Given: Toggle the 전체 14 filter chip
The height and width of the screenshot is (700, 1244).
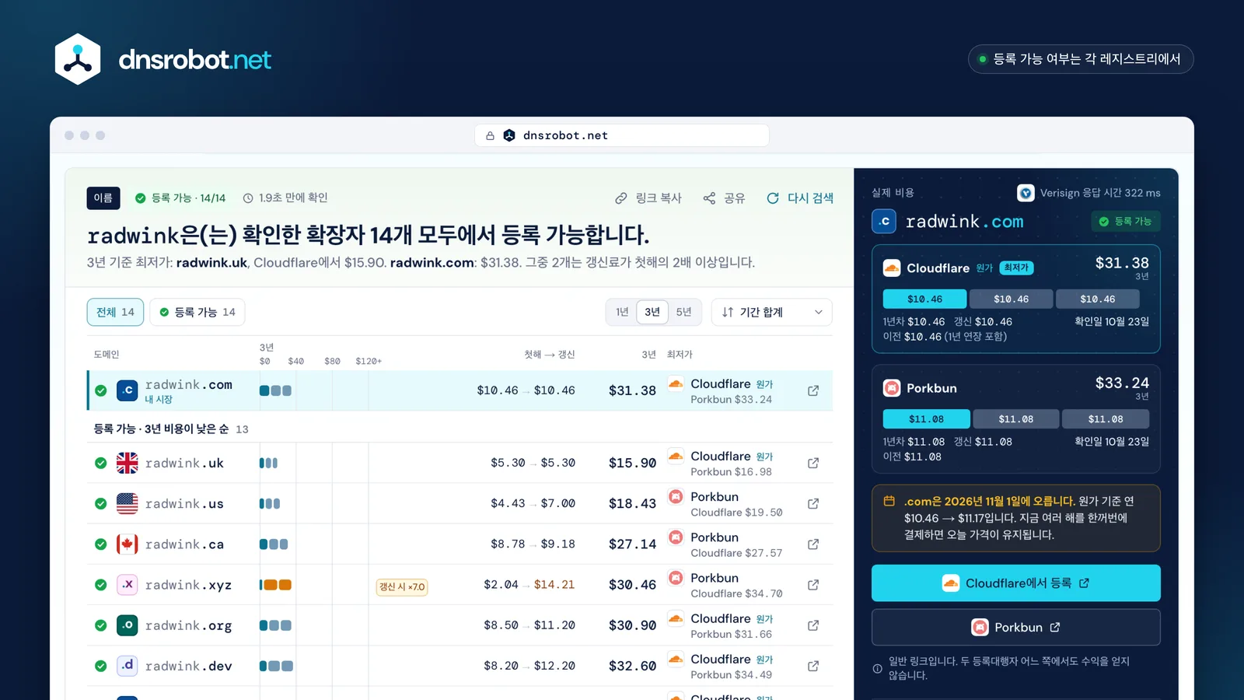Looking at the screenshot, I should (115, 312).
